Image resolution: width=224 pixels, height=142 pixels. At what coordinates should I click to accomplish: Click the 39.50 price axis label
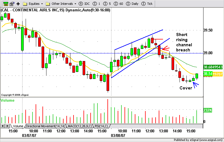[x=208, y=30]
